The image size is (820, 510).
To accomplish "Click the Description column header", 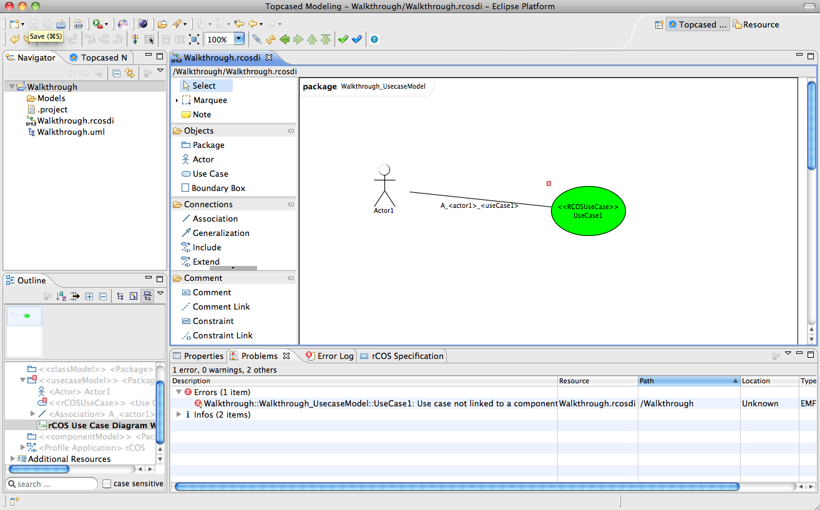I will (364, 381).
